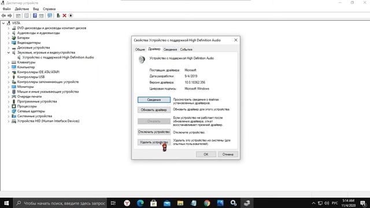370x208 pixels.
Task: Click the Forward arrow in Device Manager toolbar
Action: click(10, 16)
